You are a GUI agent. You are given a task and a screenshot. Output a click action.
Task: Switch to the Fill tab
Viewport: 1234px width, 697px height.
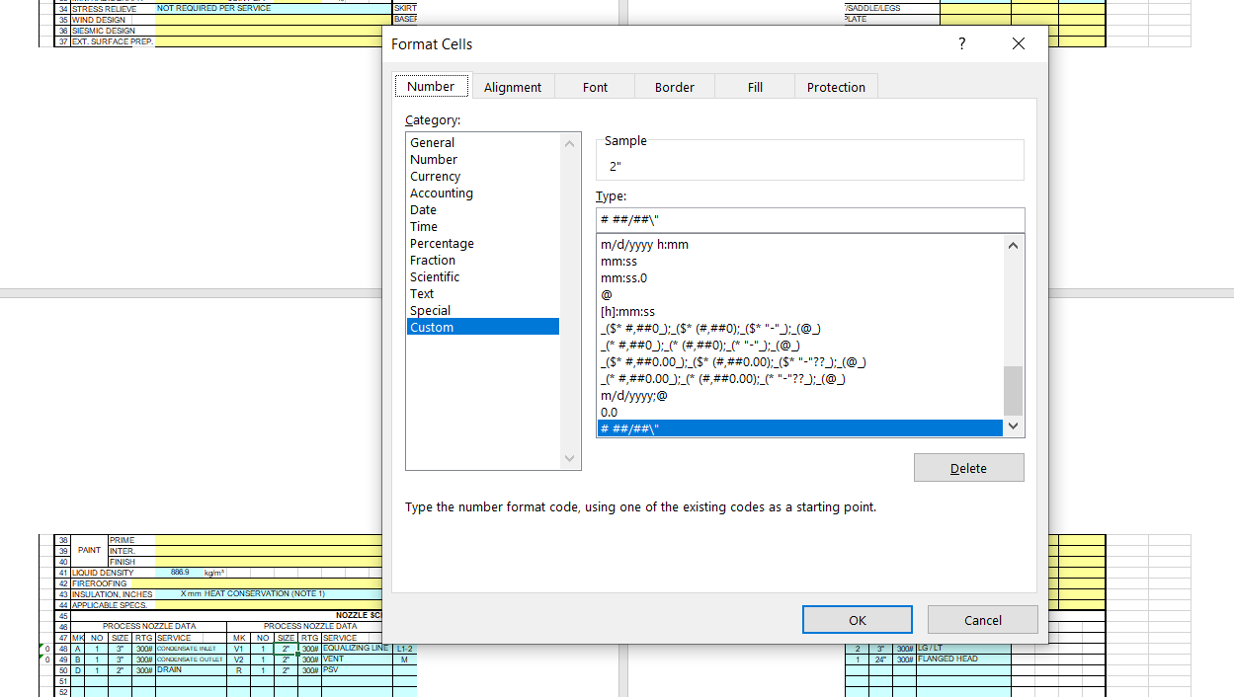[x=754, y=87]
